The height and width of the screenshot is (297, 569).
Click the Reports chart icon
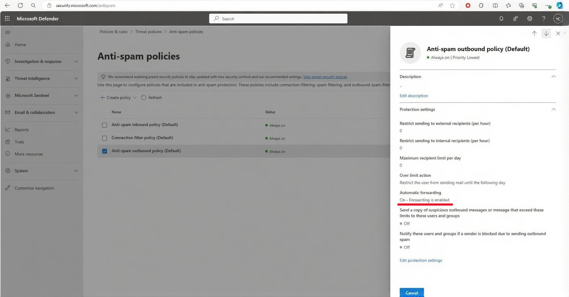click(7, 130)
